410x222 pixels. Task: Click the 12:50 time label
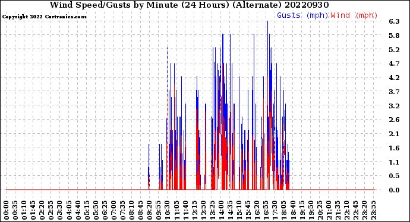pyautogui.click(x=203, y=210)
